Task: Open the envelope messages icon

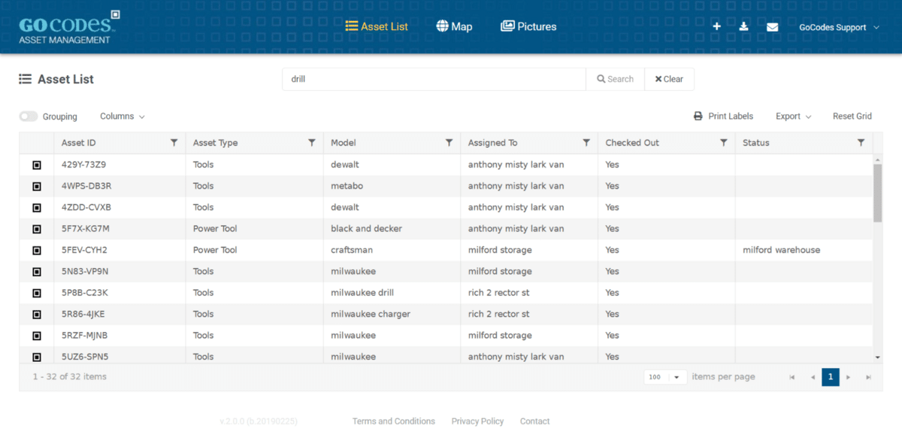Action: click(x=772, y=27)
